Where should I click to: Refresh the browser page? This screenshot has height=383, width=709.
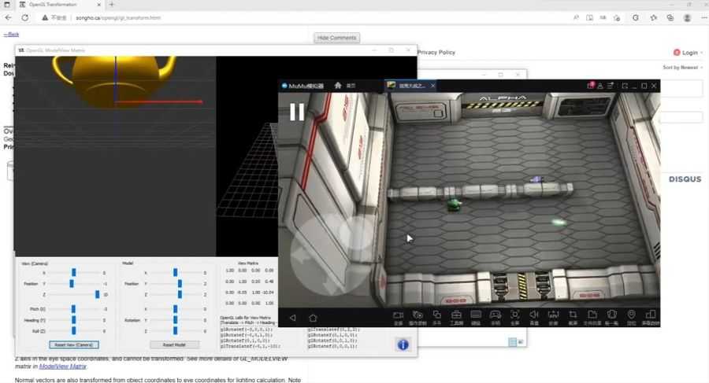(25, 17)
